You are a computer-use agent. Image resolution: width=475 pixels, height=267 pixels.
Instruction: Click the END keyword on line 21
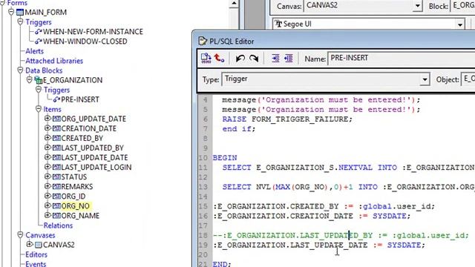220,264
